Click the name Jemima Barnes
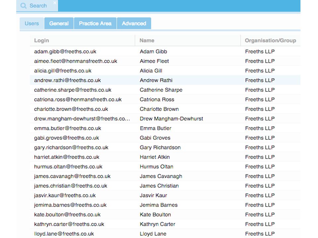Image resolution: width=318 pixels, height=238 pixels. [159, 205]
